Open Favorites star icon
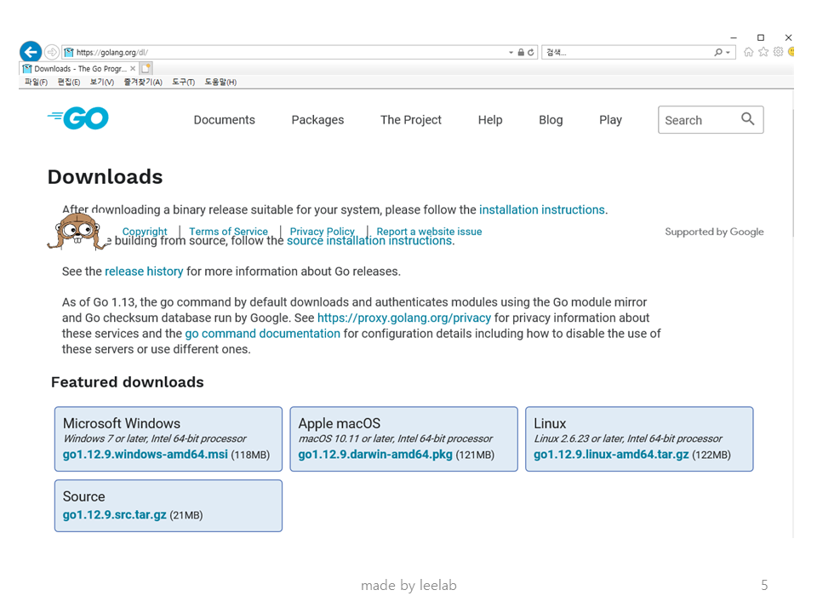 (763, 52)
